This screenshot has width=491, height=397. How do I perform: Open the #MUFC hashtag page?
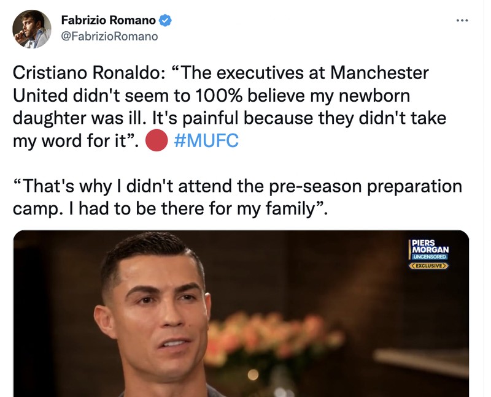tap(207, 140)
